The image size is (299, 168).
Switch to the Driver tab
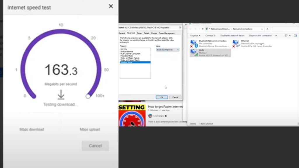pos(139,33)
